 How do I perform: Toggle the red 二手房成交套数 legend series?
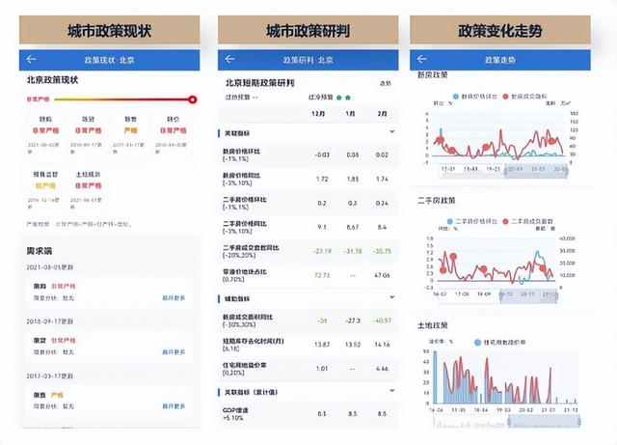(x=527, y=221)
